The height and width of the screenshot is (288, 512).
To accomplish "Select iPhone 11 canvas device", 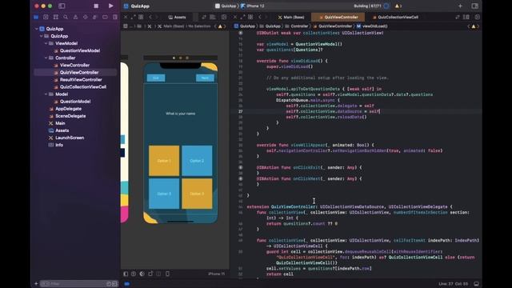I will coord(216,274).
